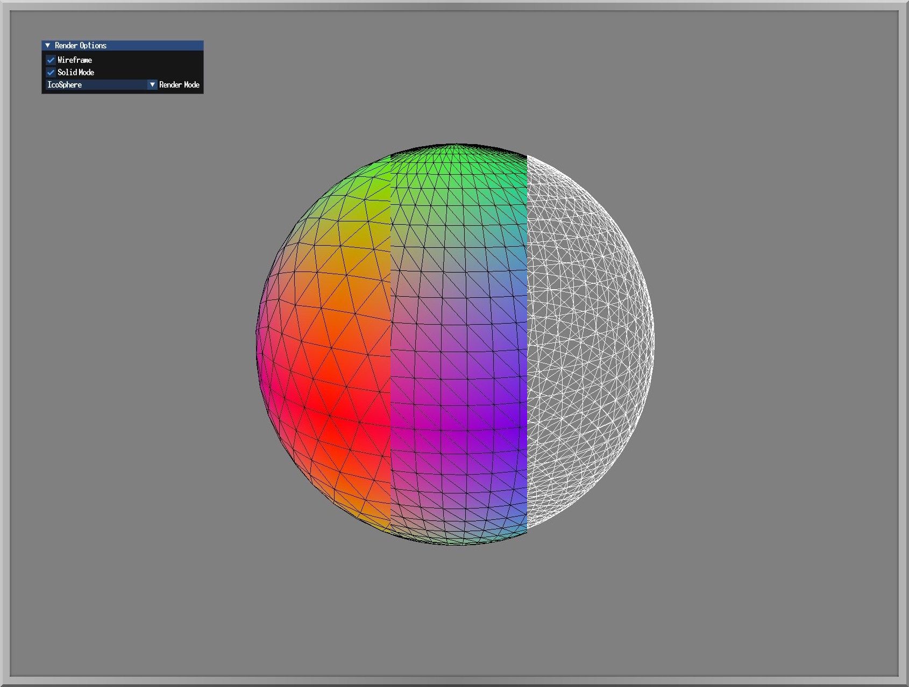Click the Solid Mode label text

76,73
